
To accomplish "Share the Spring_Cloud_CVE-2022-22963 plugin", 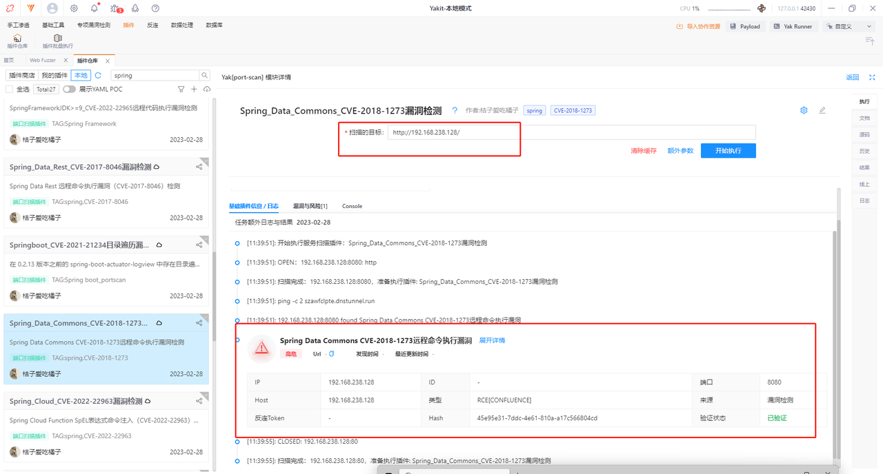I will [199, 401].
